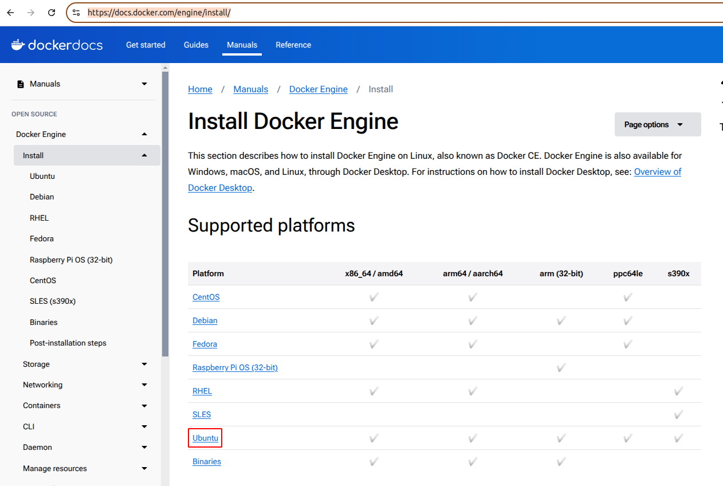Viewport: 723px width, 486px height.
Task: Click the Raspberry Pi OS arm (32-bit) checkmark
Action: (561, 367)
